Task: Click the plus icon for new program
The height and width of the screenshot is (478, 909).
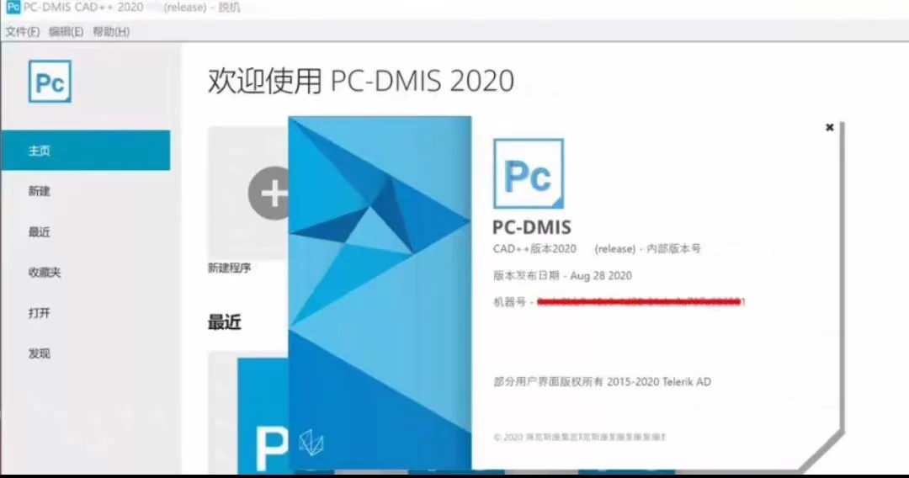Action: coord(268,193)
